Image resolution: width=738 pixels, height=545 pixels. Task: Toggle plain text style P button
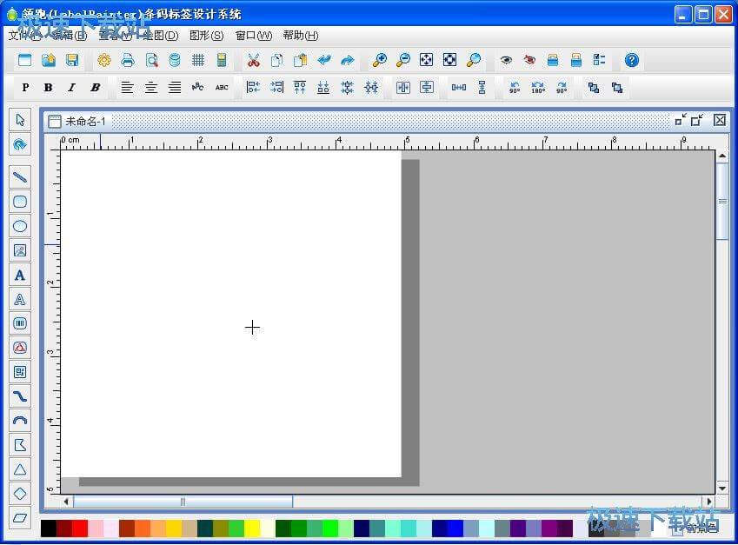coord(25,87)
